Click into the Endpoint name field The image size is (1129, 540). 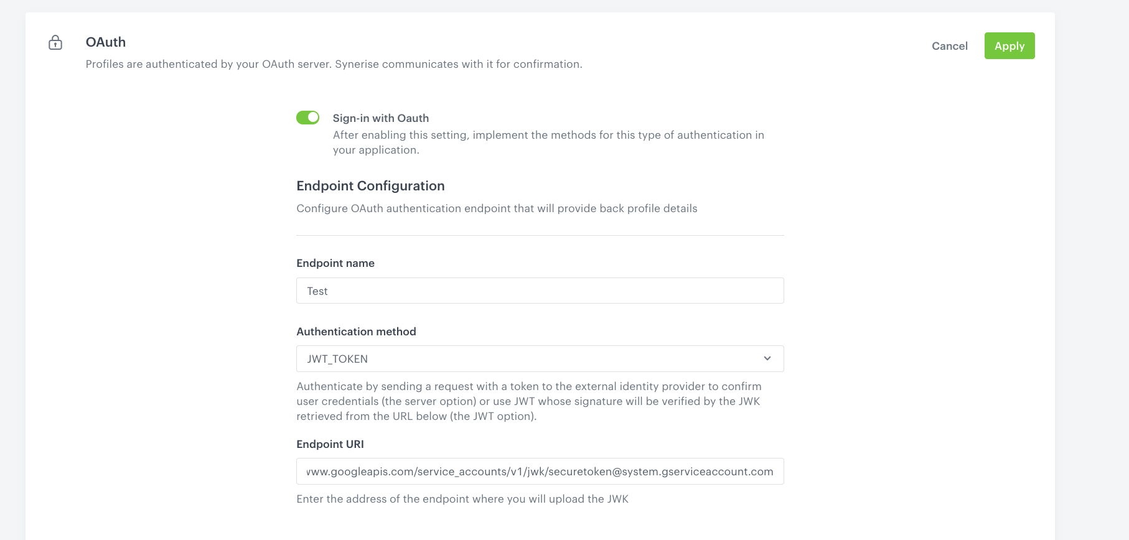click(539, 290)
